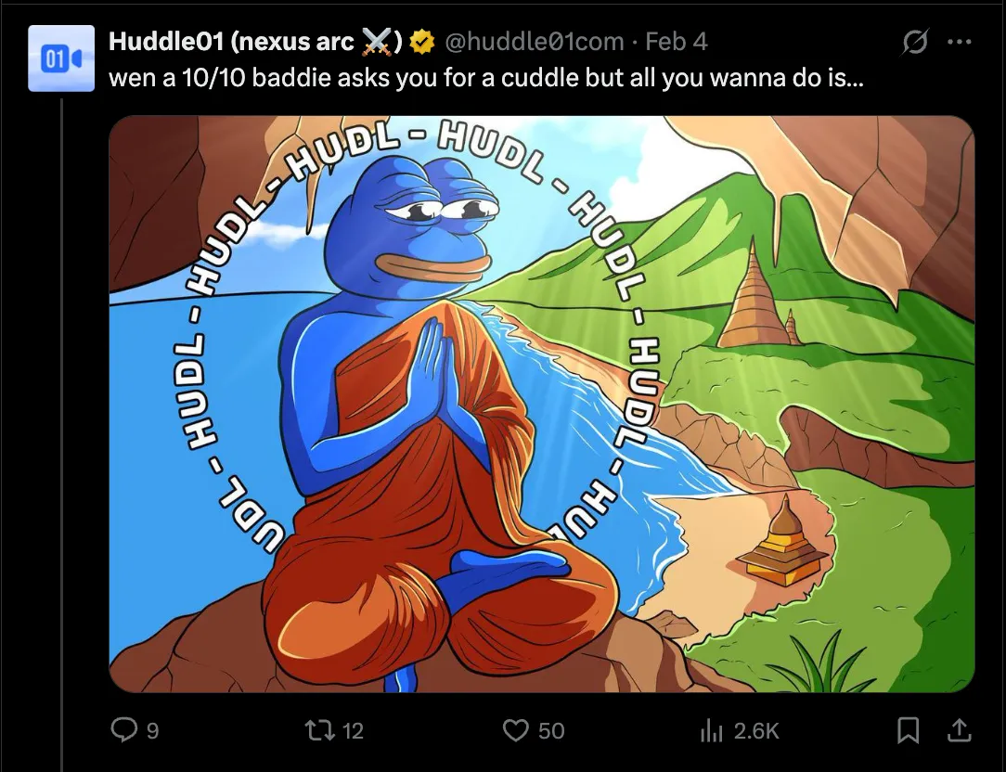This screenshot has height=772, width=1006.
Task: Click the tweet text about 10/10 baddie
Action: click(485, 78)
